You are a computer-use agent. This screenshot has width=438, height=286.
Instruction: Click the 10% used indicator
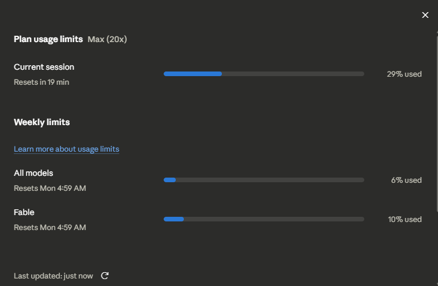point(405,219)
